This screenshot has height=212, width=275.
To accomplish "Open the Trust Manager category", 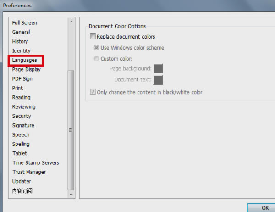I will tap(29, 172).
